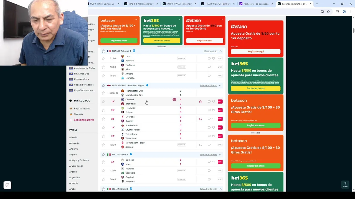Click the Arriba back-to-top arrow
This screenshot has height=199, width=355.
coord(345,184)
